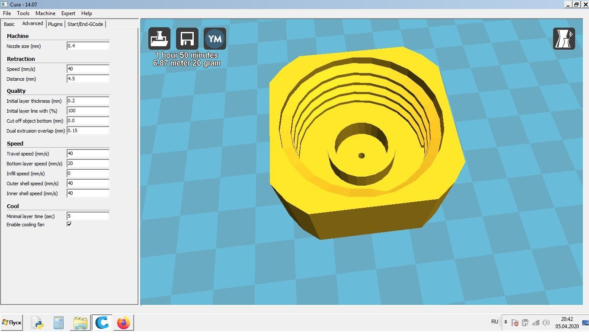Open File Explorer from the taskbar
This screenshot has width=589, height=336.
pyautogui.click(x=80, y=323)
